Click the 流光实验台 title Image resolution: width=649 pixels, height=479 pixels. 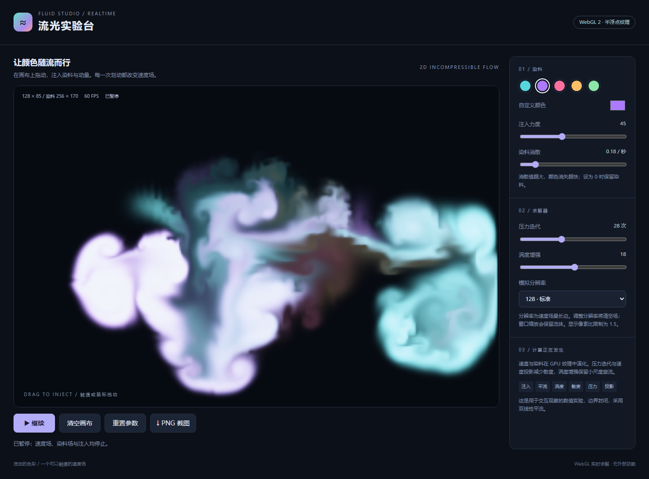[66, 26]
